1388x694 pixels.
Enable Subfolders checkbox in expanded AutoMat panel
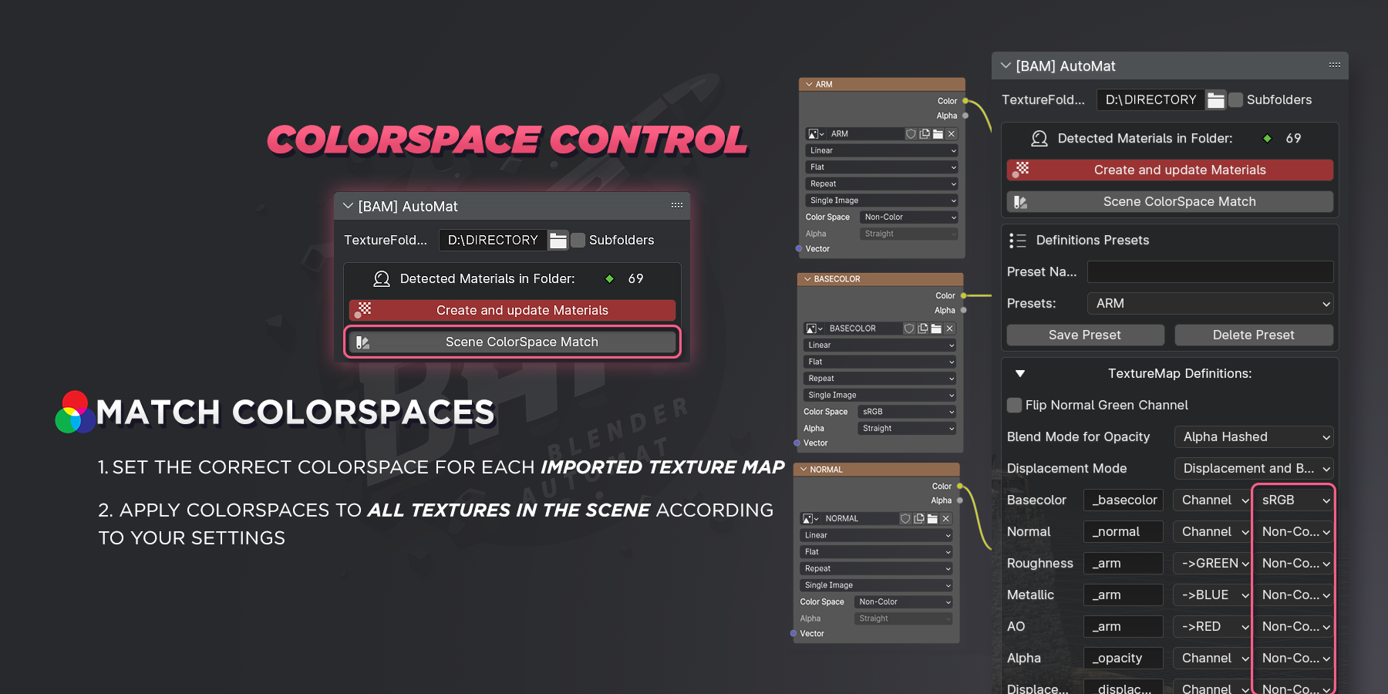[1235, 100]
